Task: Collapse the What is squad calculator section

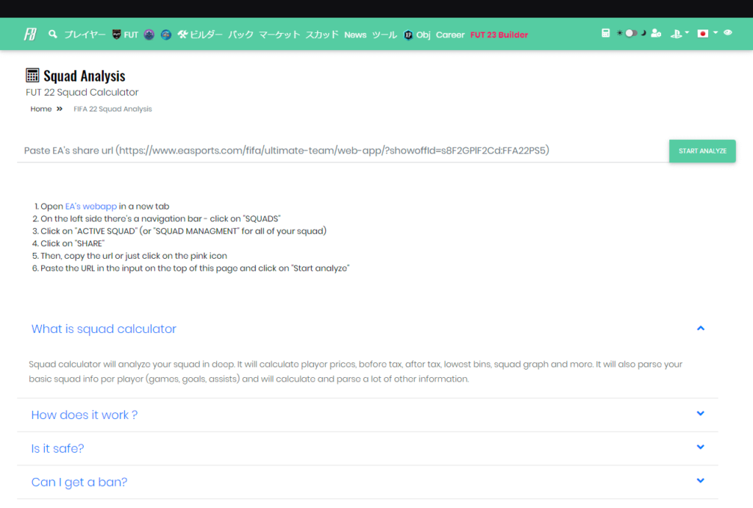Action: coord(368,329)
